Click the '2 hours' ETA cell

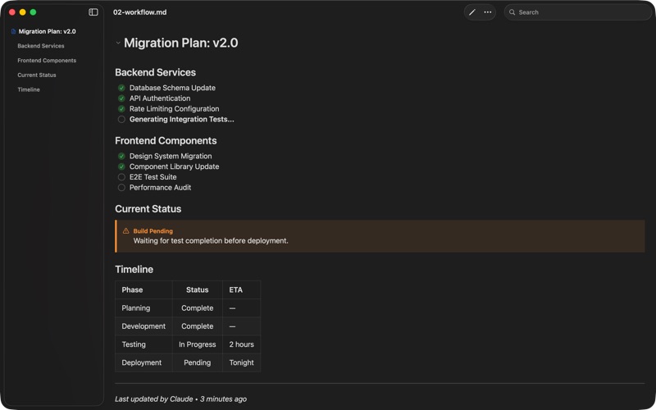pos(241,344)
